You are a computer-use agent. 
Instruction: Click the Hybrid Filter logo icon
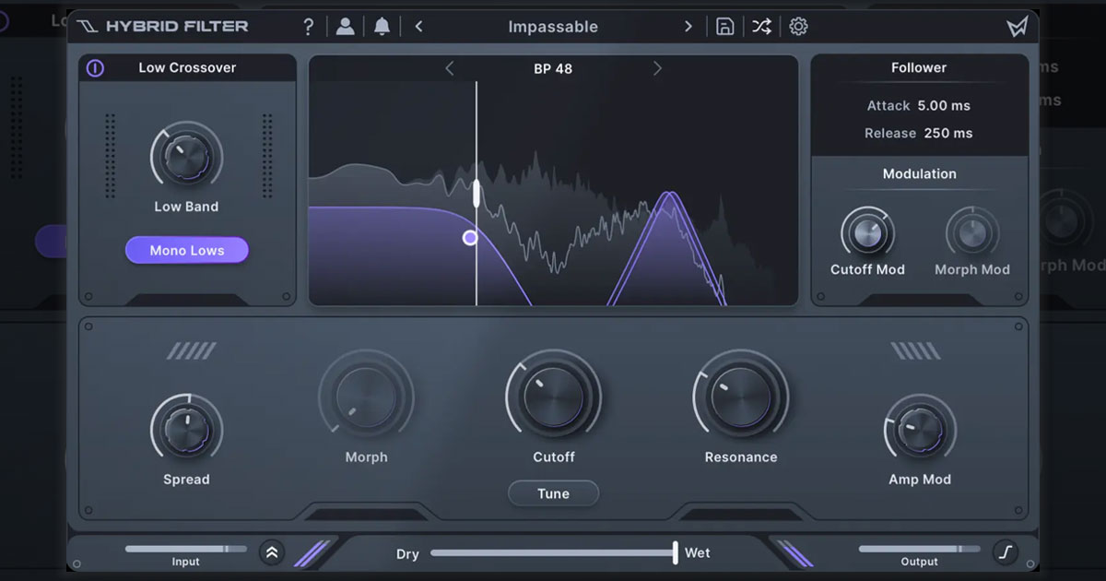pos(87,26)
